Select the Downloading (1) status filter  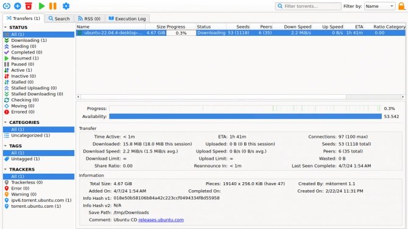(38, 40)
